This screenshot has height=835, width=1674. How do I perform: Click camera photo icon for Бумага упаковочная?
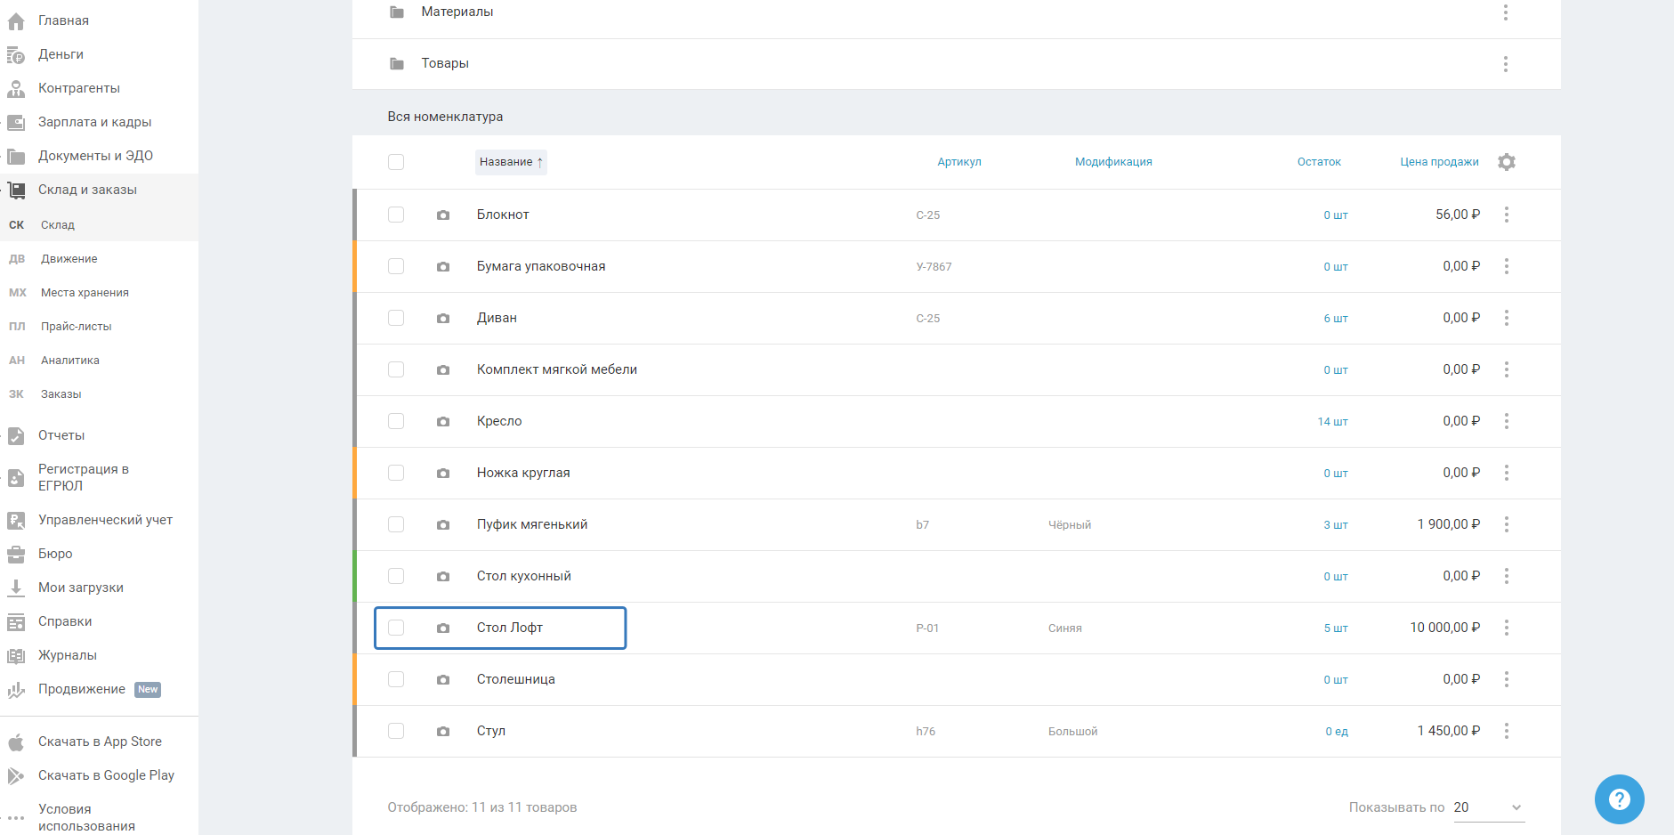tap(443, 267)
